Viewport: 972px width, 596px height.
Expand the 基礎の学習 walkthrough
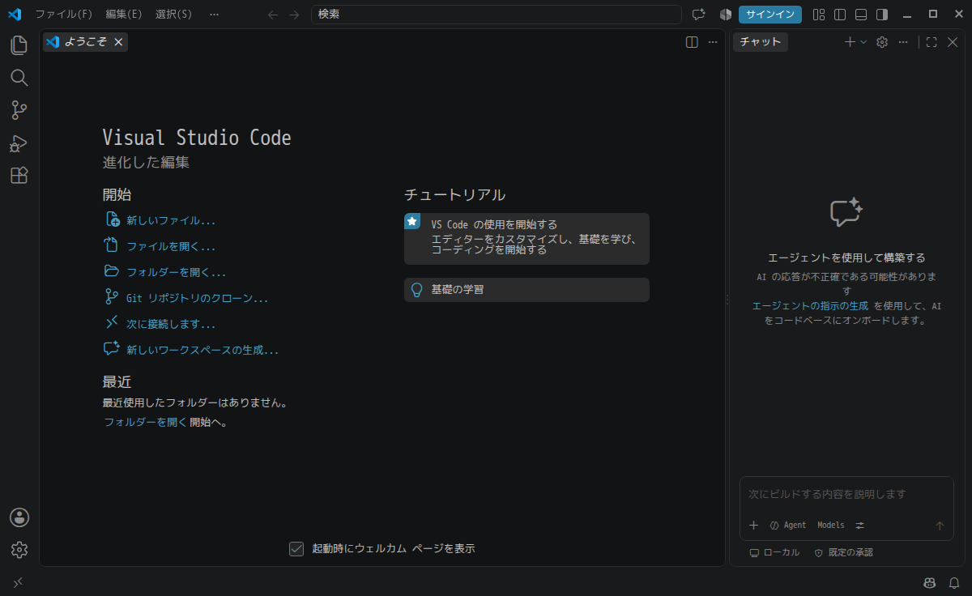(526, 289)
